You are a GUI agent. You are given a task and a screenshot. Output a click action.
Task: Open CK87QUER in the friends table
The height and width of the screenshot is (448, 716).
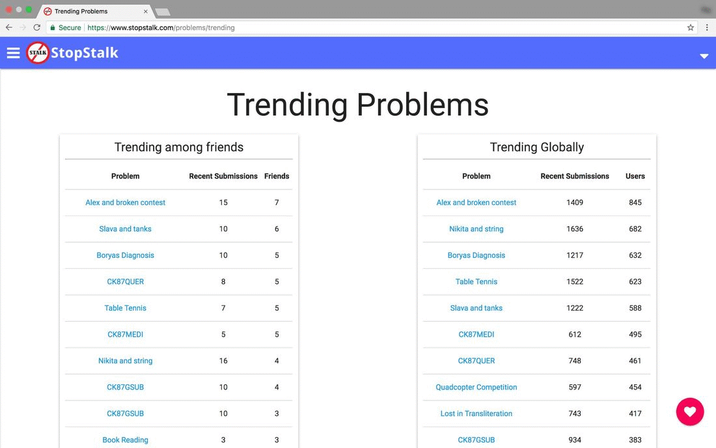(x=125, y=282)
